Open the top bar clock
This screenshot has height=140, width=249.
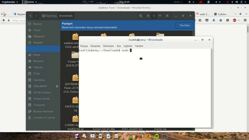(124, 2)
